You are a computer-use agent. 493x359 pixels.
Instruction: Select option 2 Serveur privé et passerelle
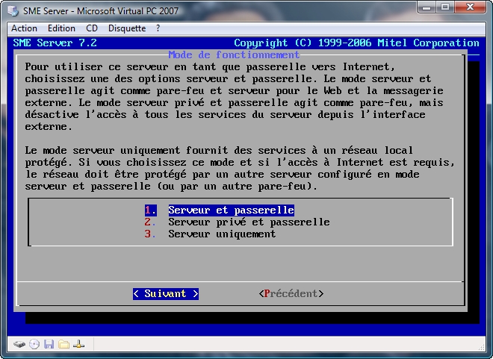237,222
